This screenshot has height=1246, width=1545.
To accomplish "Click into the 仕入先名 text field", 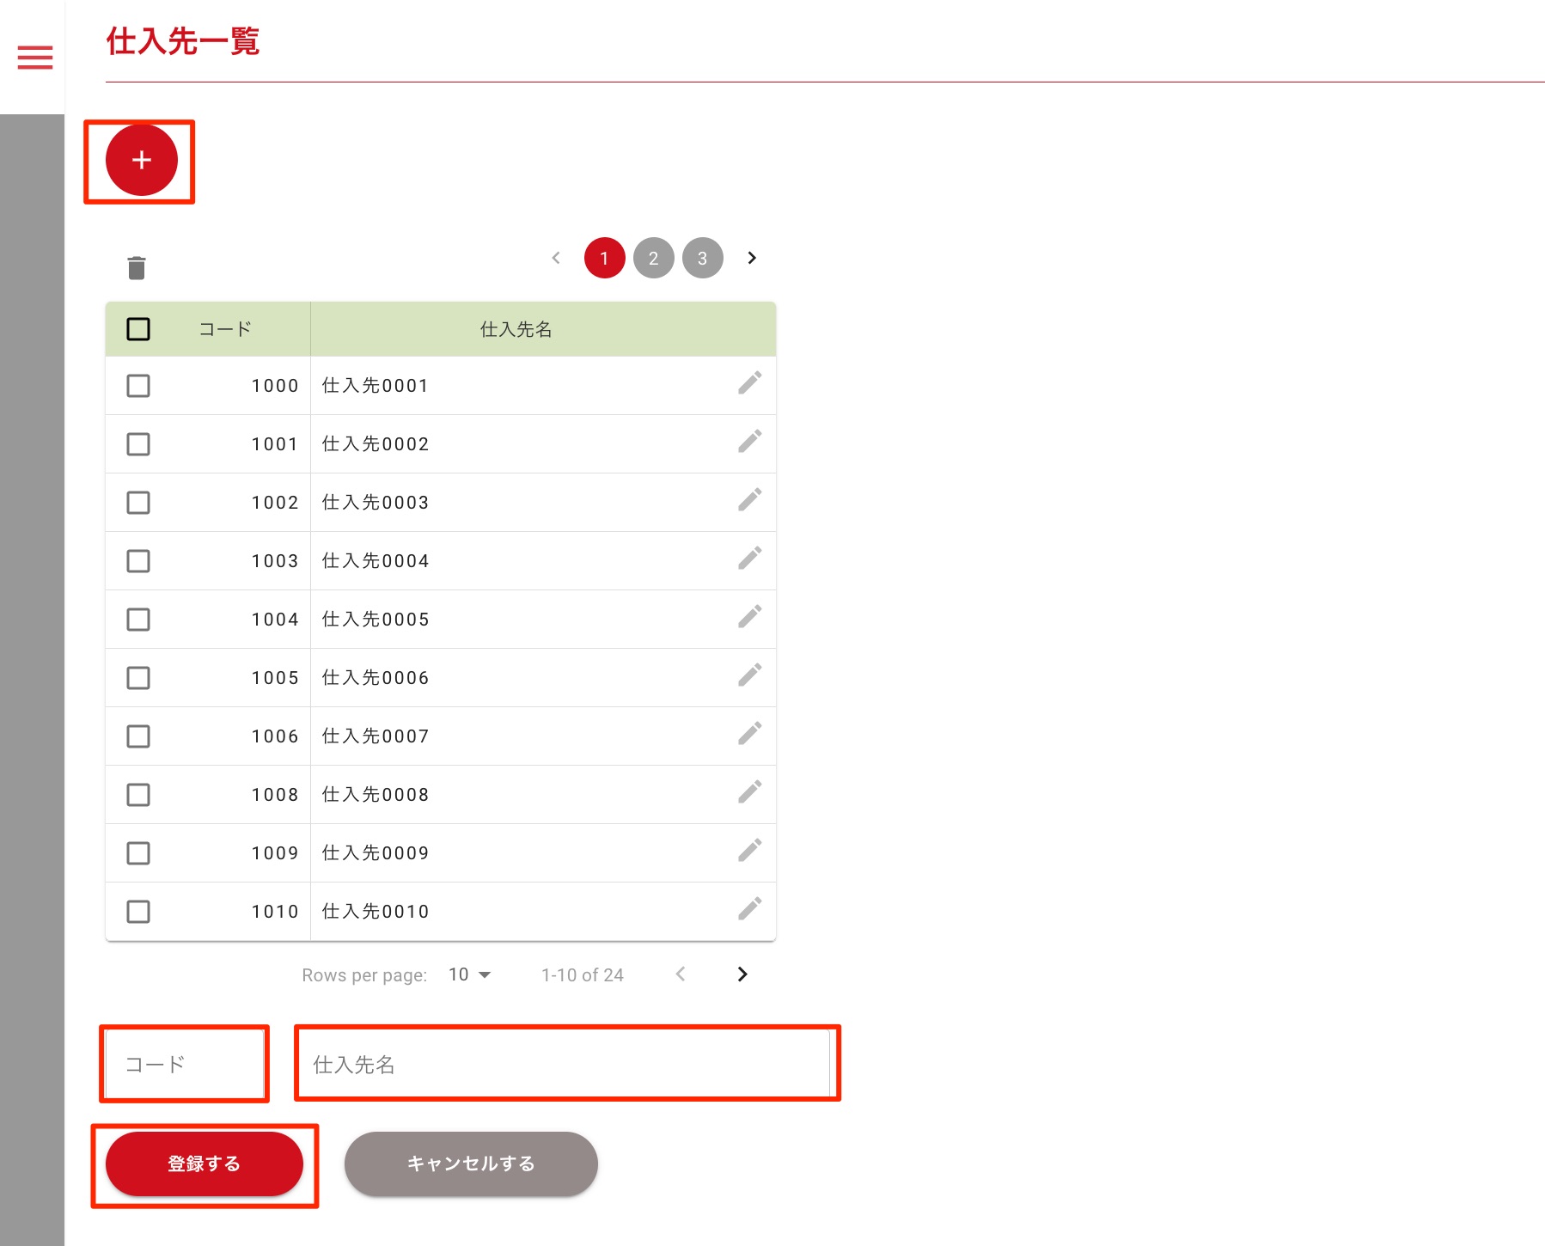I will point(566,1064).
